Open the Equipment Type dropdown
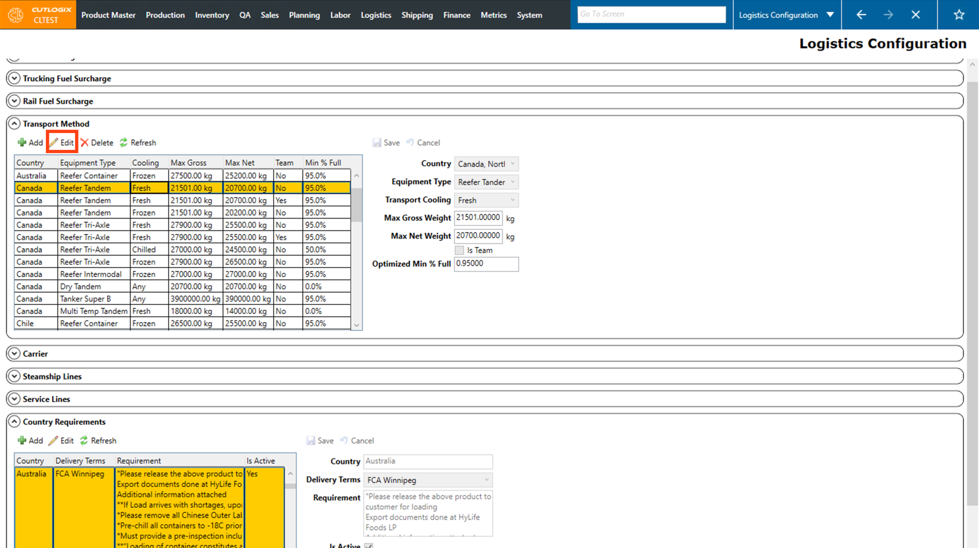This screenshot has height=548, width=979. coord(512,182)
